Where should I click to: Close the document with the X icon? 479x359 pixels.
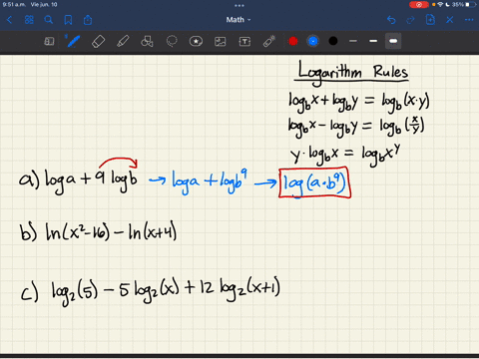click(x=450, y=20)
